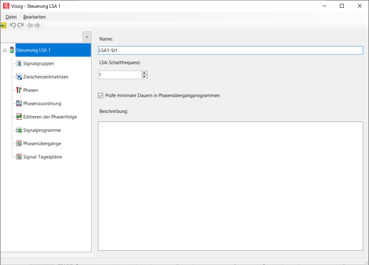Select Signal-Tagespläne tree entry
Screen dimensions: 369x265
coord(43,157)
